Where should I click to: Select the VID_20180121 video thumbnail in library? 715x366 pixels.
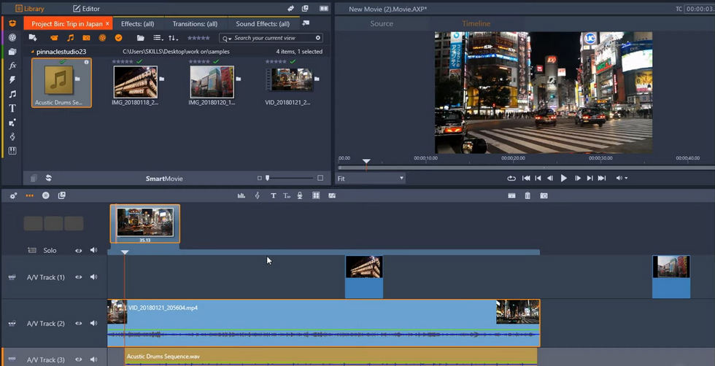click(x=289, y=80)
